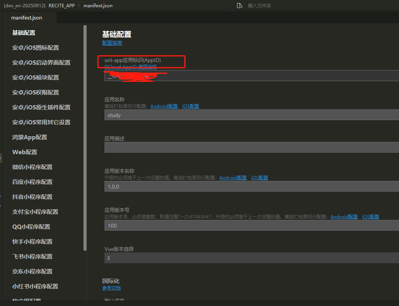399x306 pixels.
Task: Click the empty 应用描述 input field
Action: [252, 147]
